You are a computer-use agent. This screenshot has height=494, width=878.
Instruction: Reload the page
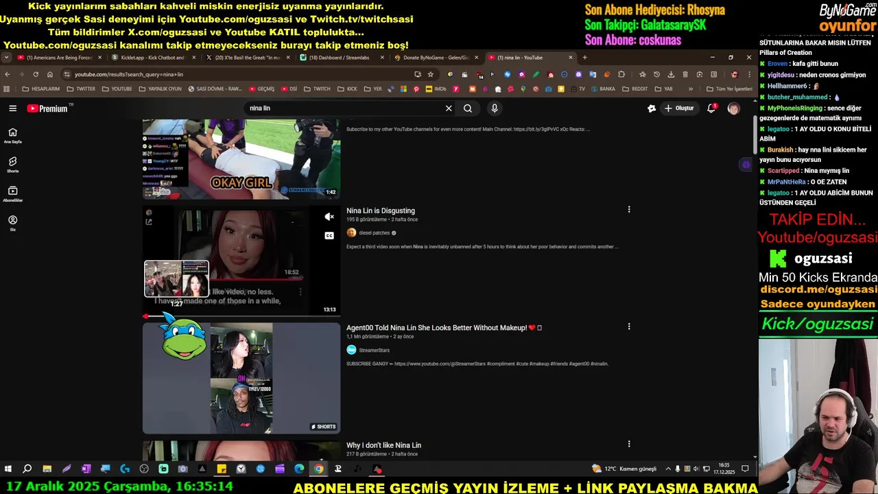[x=36, y=74]
